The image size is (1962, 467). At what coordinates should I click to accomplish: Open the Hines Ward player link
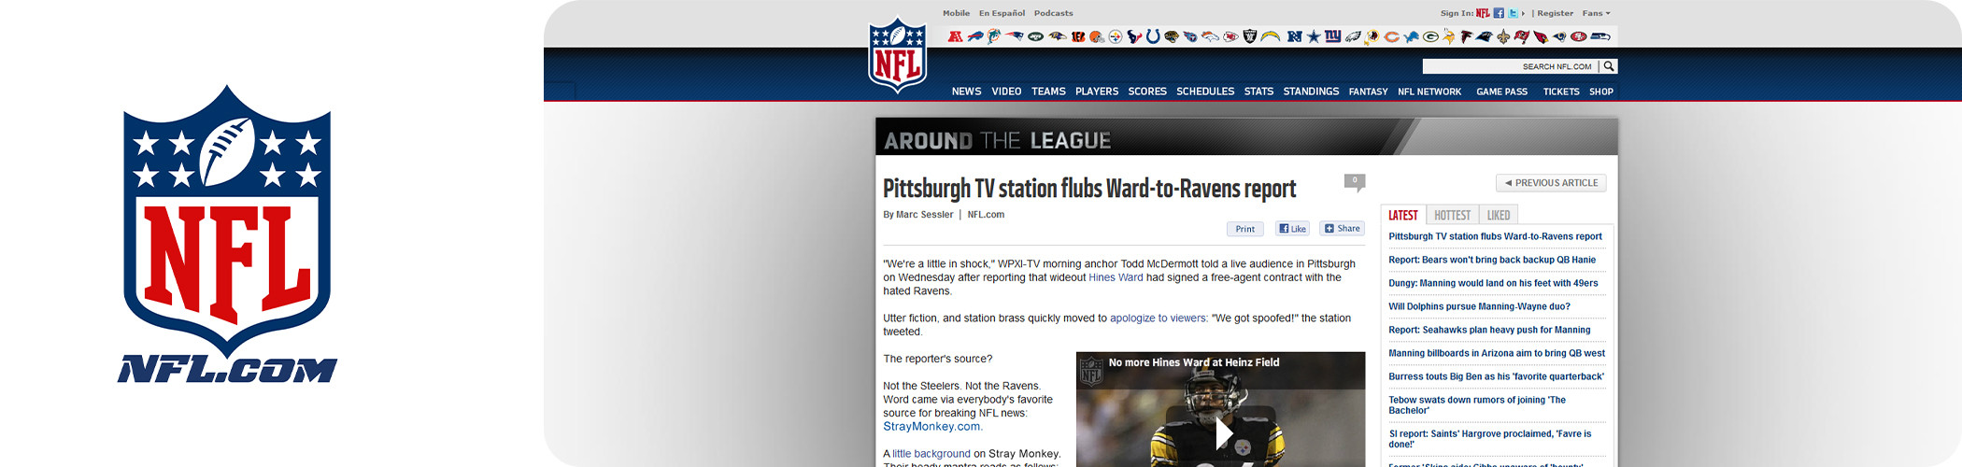(1116, 277)
